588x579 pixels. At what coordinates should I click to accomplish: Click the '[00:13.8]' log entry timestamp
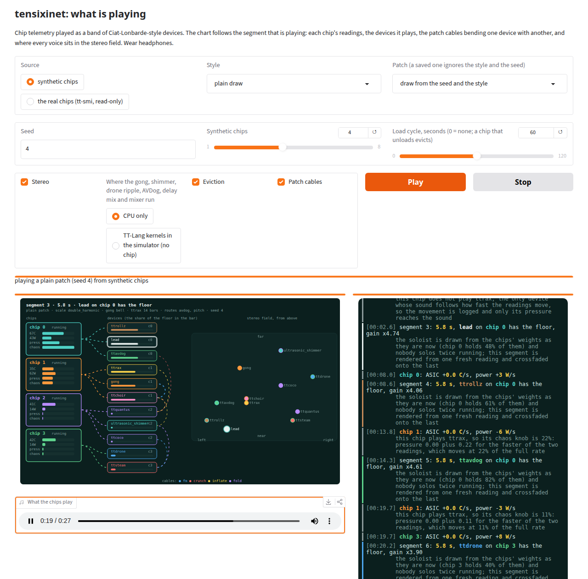(x=381, y=432)
